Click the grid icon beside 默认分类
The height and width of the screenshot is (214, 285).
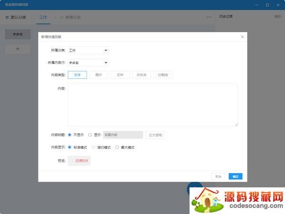click(7, 17)
